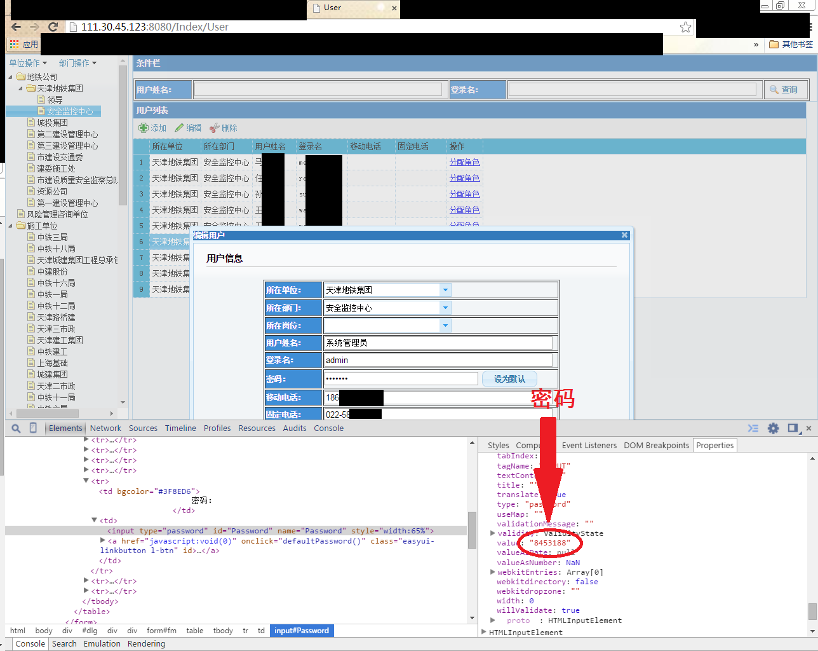Click the browser forward arrow
This screenshot has width=818, height=651.
coord(35,27)
